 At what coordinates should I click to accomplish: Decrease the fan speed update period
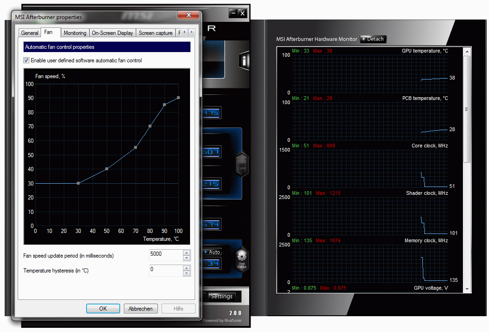[x=186, y=258]
